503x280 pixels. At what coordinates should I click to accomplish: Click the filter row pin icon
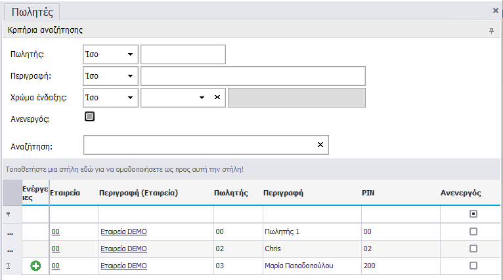coord(8,214)
